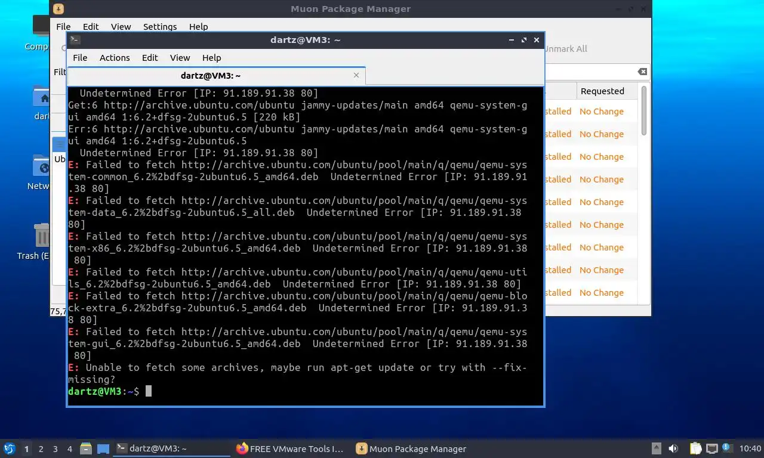Click Unmark All in Muon's toolbar
Viewport: 764px width, 458px height.
click(565, 49)
